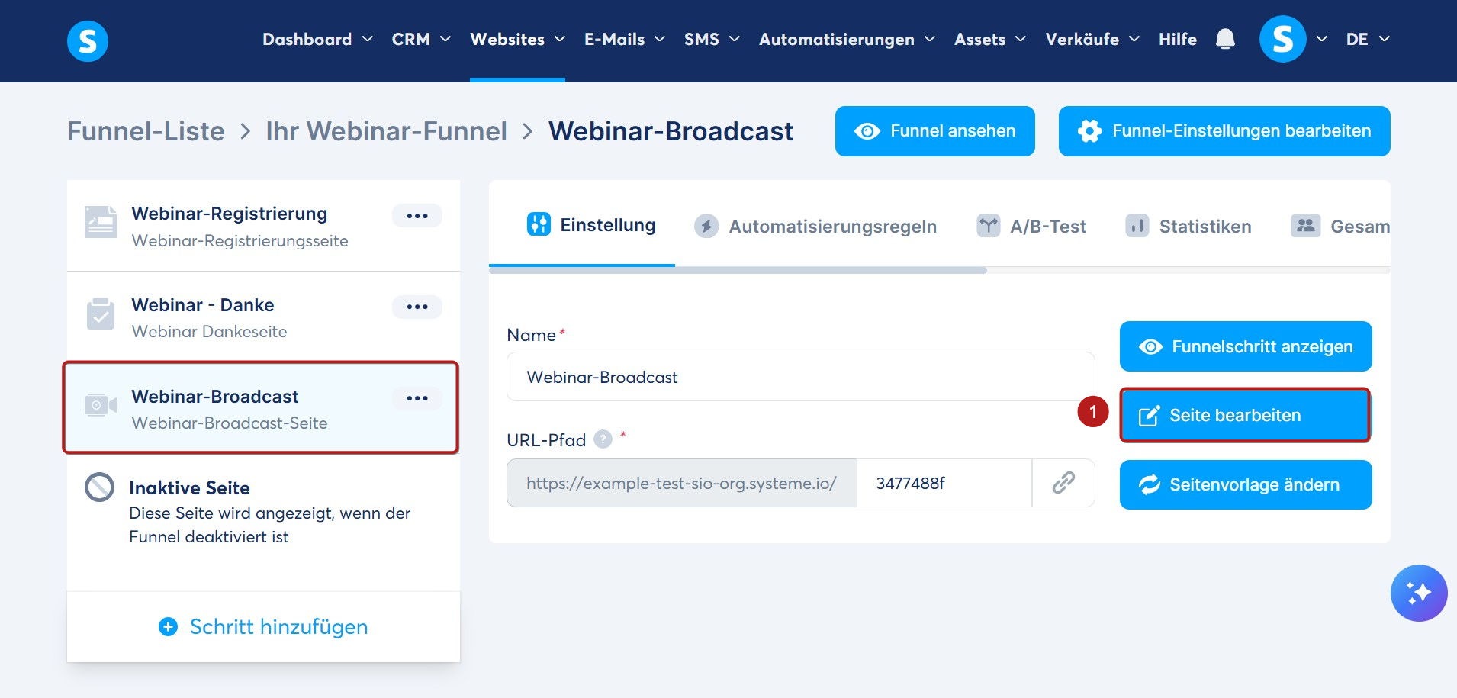Image resolution: width=1457 pixels, height=698 pixels.
Task: Click the disabled base URL field
Action: coord(682,483)
